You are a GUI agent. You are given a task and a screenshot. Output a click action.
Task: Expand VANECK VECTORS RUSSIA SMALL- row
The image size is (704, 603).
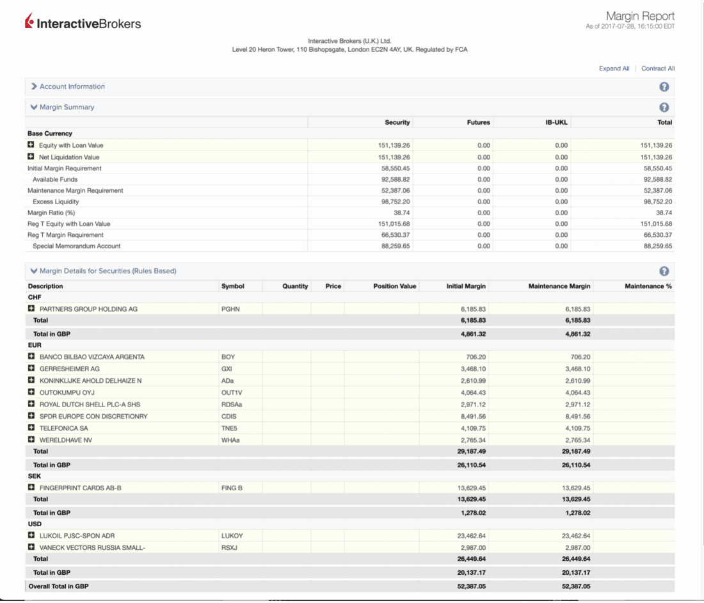(x=31, y=547)
